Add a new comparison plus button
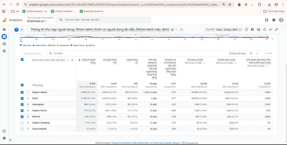 (x=22, y=30)
